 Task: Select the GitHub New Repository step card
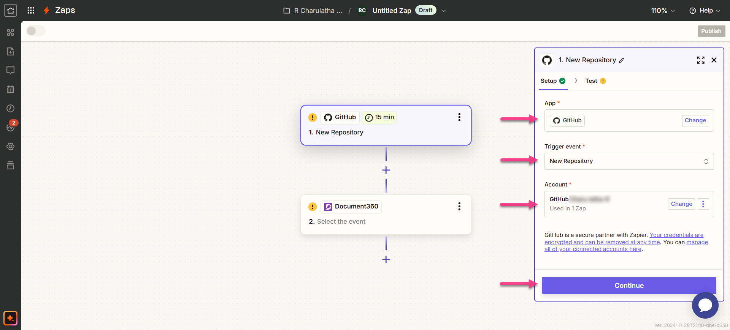pos(386,125)
